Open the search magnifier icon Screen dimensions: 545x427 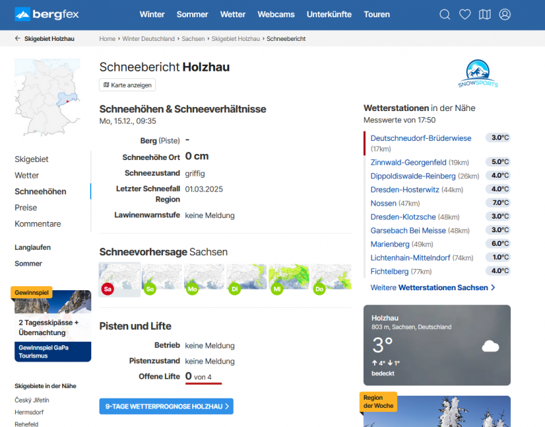[445, 14]
